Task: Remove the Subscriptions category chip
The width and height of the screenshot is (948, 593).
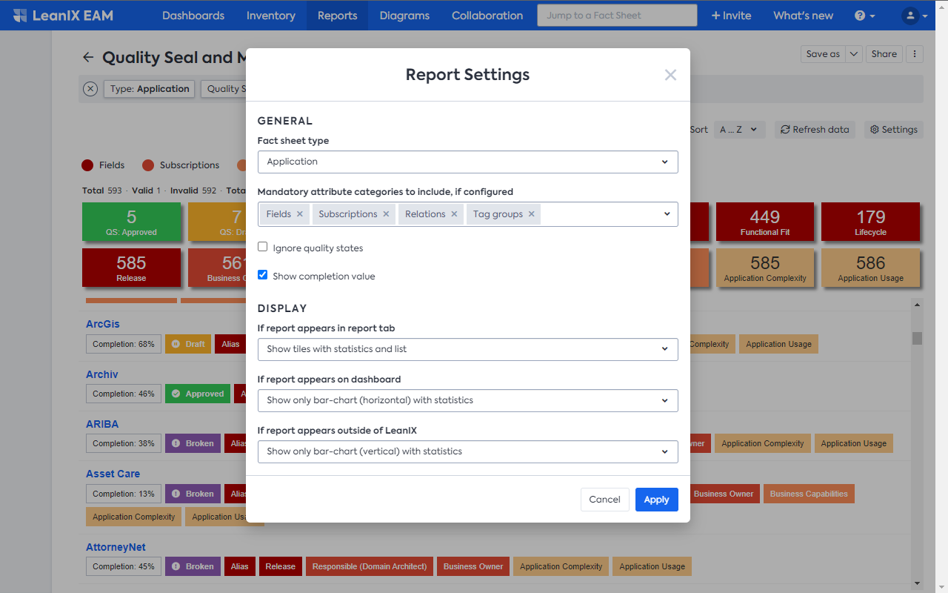Action: (386, 214)
